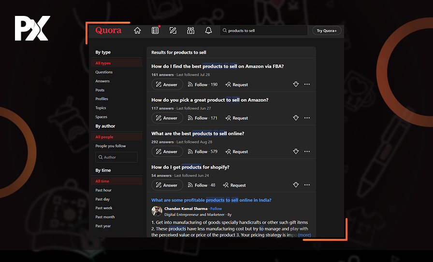Image resolution: width=433 pixels, height=262 pixels.
Task: Downvote the Amazon FBA products question
Action: point(296,84)
